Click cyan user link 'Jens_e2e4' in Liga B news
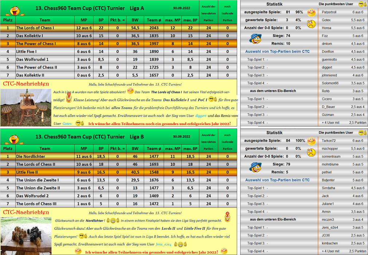This screenshot has height=255, width=368. pos(164,244)
